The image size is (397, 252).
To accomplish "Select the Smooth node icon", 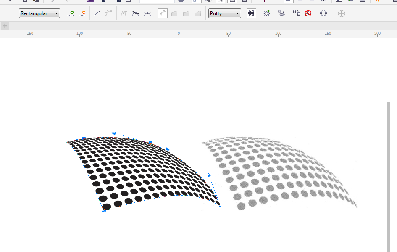I will (x=136, y=13).
